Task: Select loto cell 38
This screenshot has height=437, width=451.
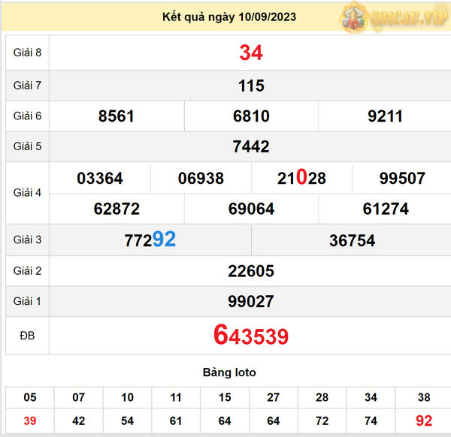Action: coord(424,397)
